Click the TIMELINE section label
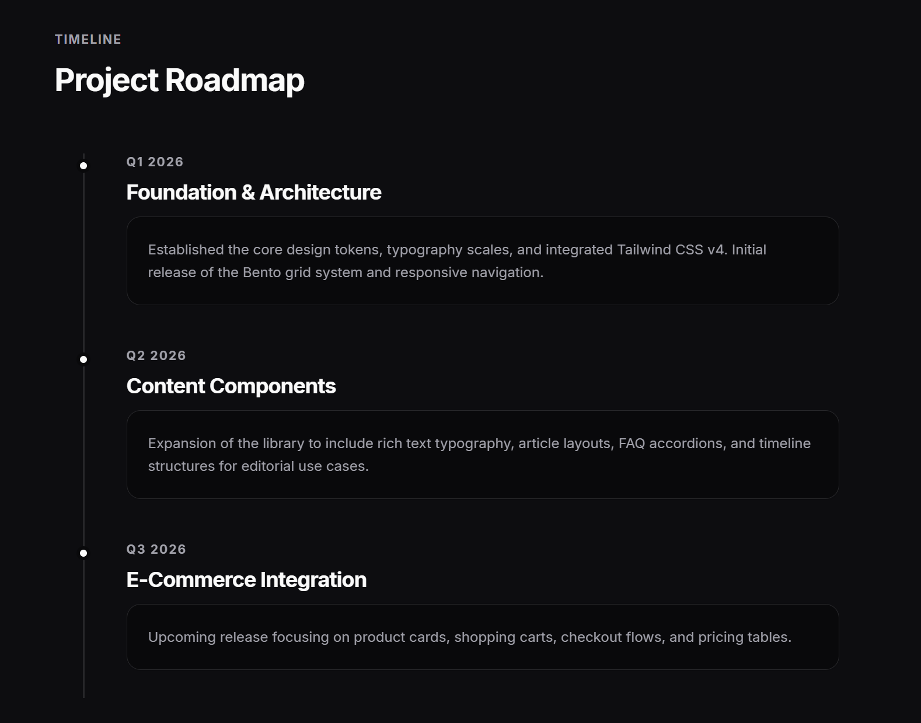Screen dimensions: 921x723 [x=88, y=39]
